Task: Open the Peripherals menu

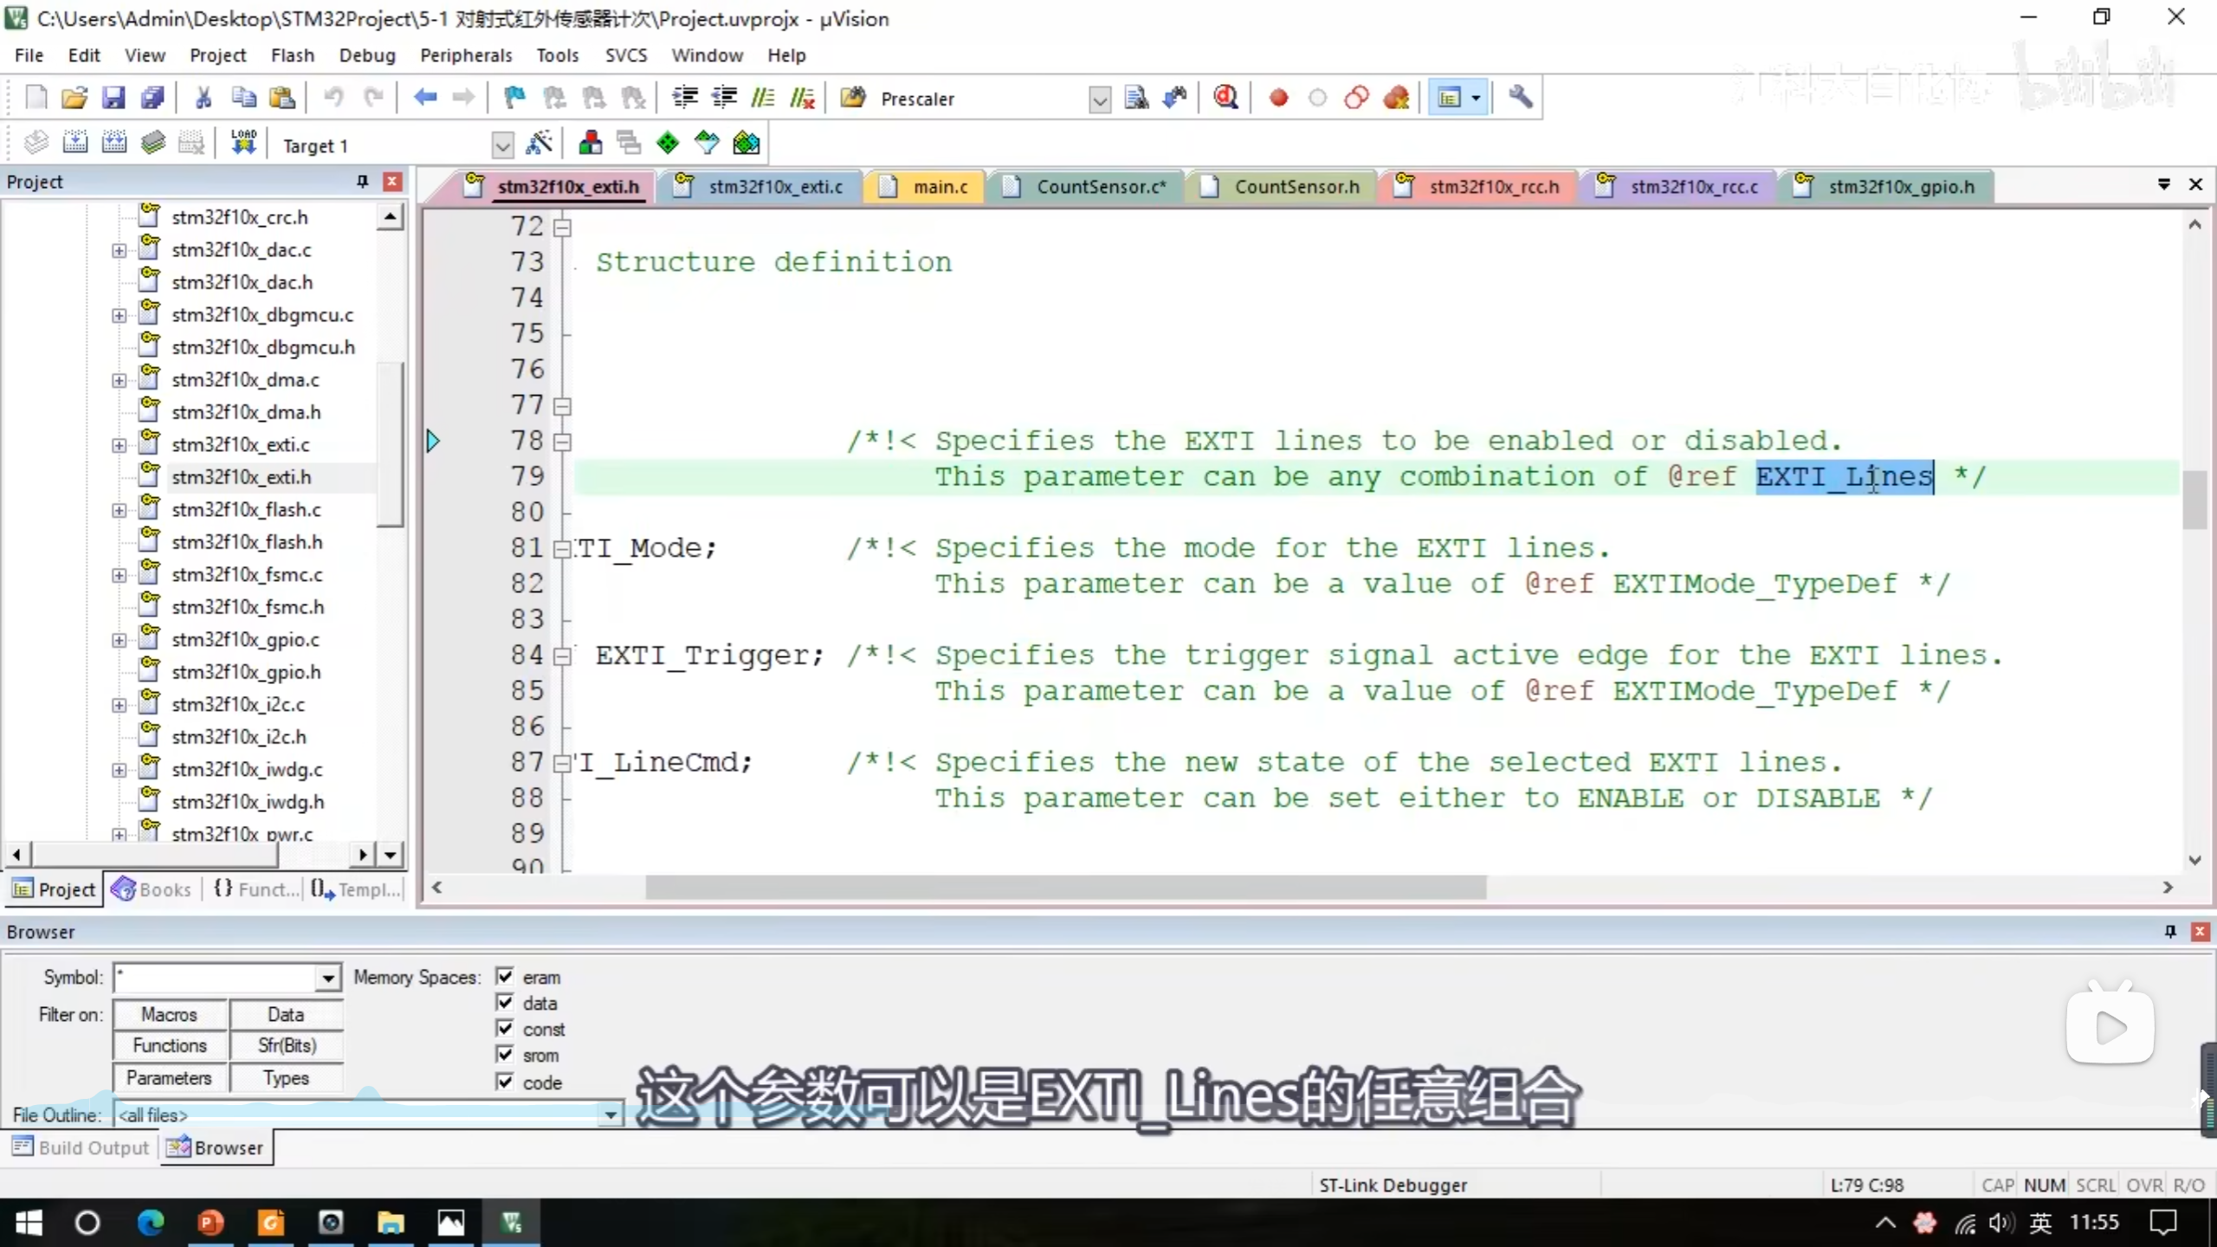Action: click(466, 55)
